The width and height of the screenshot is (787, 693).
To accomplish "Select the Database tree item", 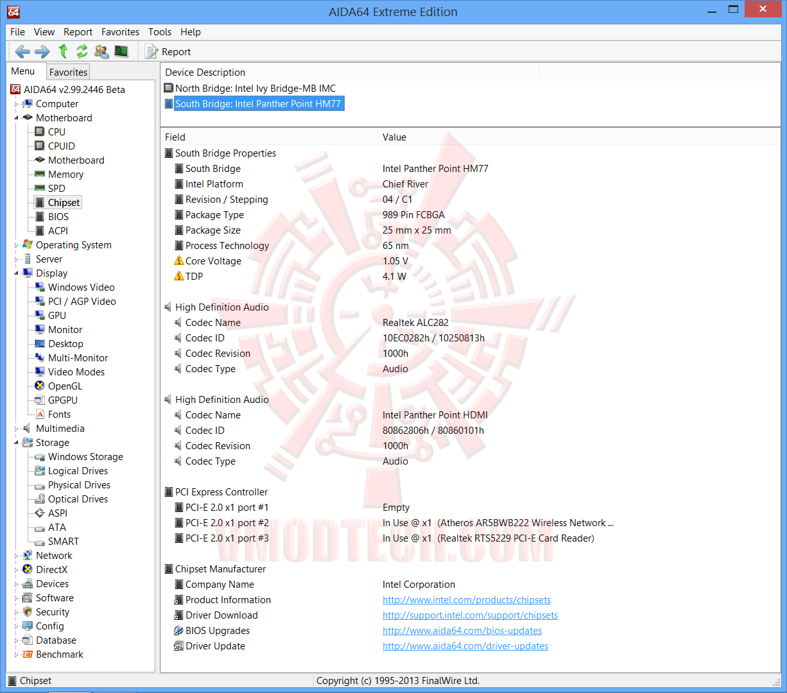I will (x=56, y=640).
